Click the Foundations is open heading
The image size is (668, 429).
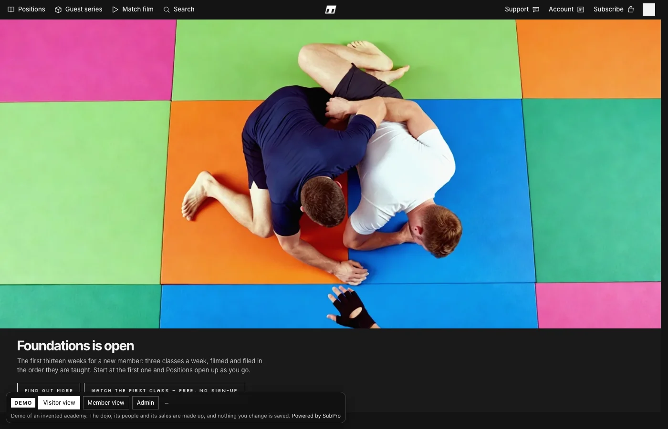pyautogui.click(x=75, y=346)
